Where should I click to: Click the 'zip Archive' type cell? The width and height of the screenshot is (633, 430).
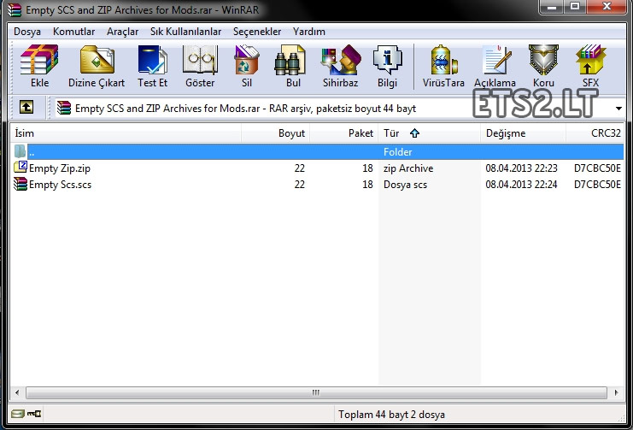click(408, 168)
